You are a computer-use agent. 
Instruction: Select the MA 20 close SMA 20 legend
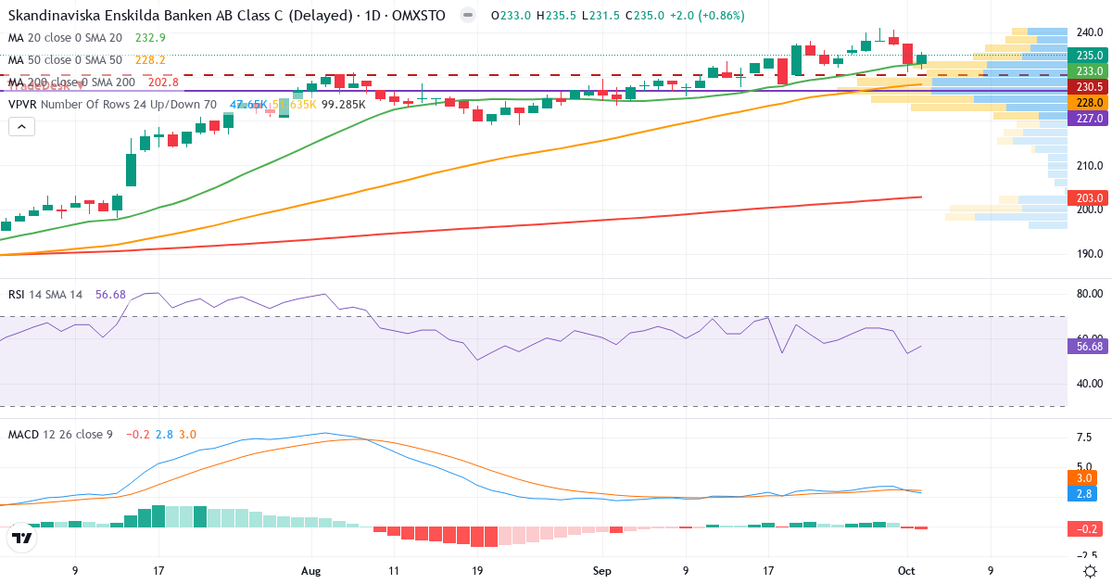[65, 38]
